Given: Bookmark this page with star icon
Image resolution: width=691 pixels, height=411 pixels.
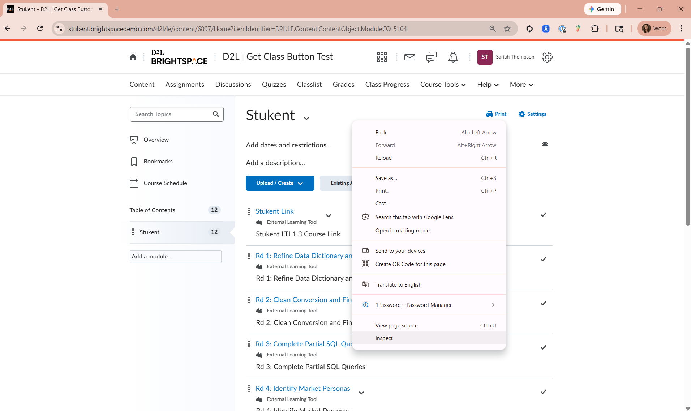Looking at the screenshot, I should point(507,29).
